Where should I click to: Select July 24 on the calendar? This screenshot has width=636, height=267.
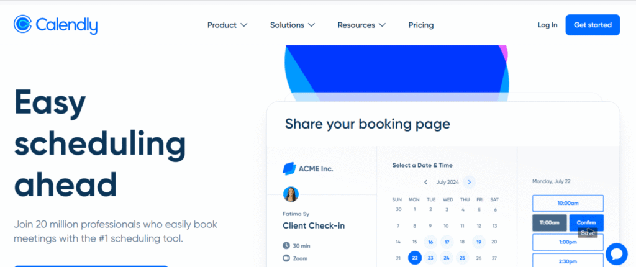[x=447, y=258]
